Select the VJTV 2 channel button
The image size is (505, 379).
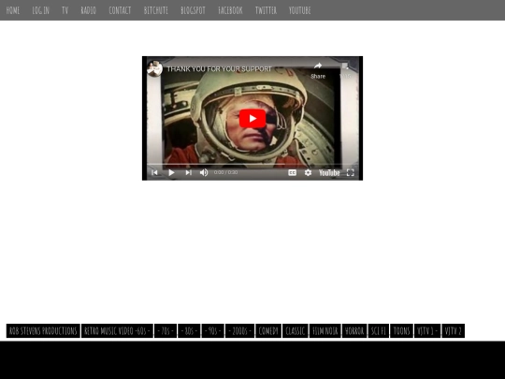pos(454,330)
